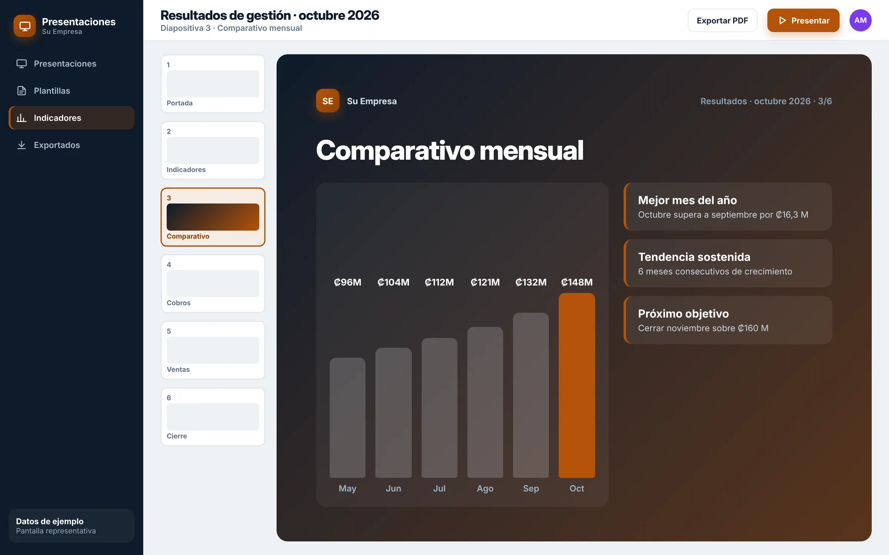889x555 pixels.
Task: Click the Resultados de gestión header title
Action: [270, 15]
